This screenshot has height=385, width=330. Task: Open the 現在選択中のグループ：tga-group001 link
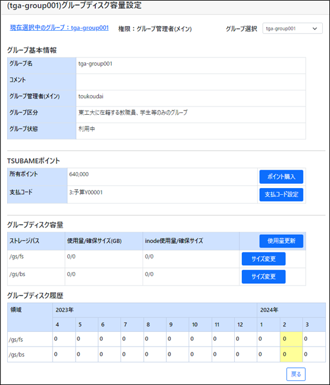(x=59, y=28)
